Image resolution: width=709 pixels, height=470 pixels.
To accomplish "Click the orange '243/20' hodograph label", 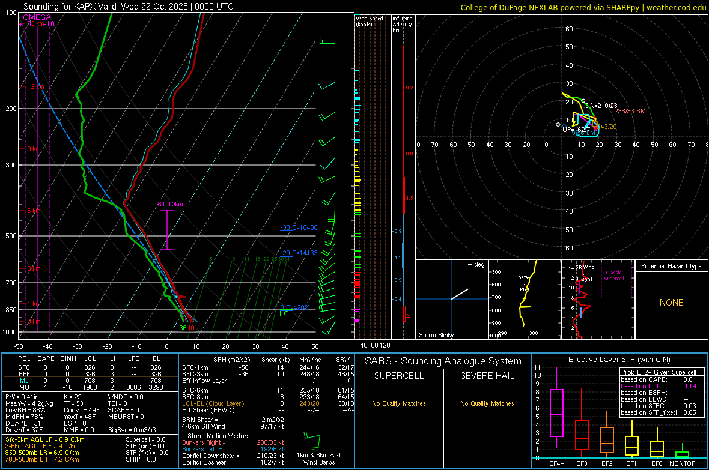I will [607, 127].
